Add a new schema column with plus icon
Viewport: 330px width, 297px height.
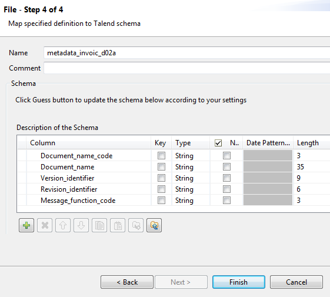tap(26, 225)
